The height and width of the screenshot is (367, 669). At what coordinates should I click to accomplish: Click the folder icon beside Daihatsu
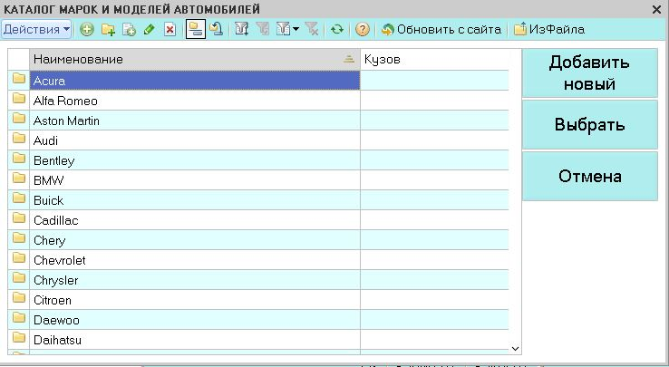[x=19, y=338]
